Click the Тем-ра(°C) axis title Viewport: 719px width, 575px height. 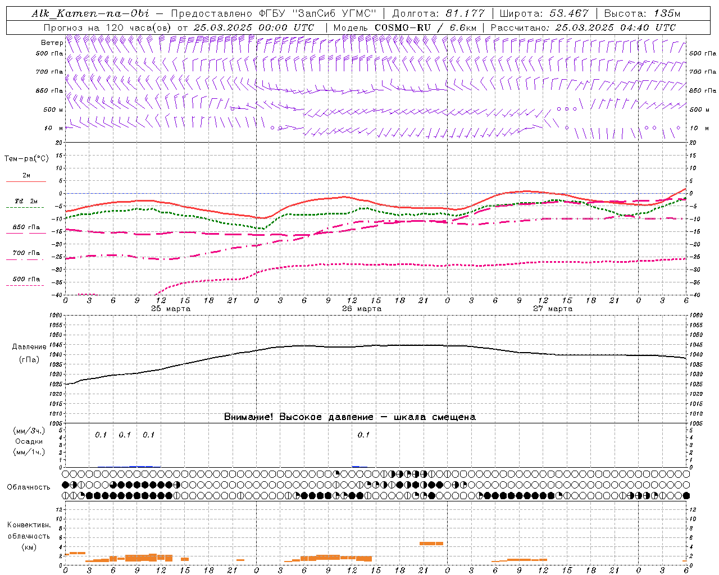pyautogui.click(x=26, y=159)
